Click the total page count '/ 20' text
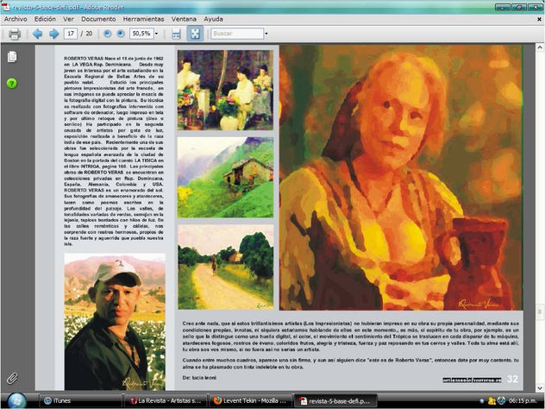This screenshot has height=409, width=545. (x=86, y=34)
